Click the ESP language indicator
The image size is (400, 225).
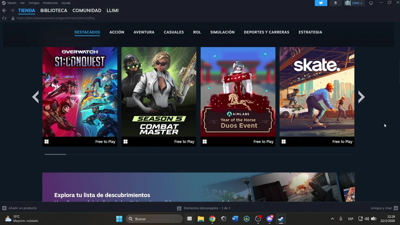tap(351, 219)
